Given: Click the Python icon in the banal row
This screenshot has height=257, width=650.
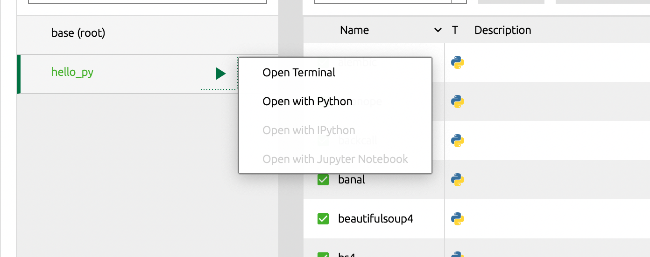Looking at the screenshot, I should click(458, 180).
